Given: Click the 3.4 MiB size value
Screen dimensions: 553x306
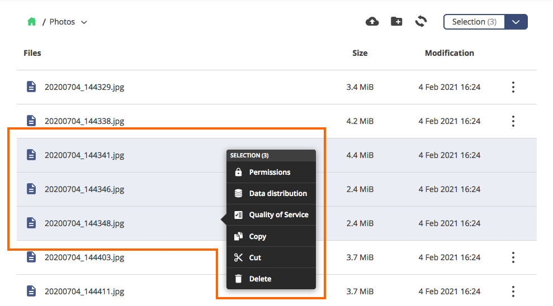Looking at the screenshot, I should 360,87.
